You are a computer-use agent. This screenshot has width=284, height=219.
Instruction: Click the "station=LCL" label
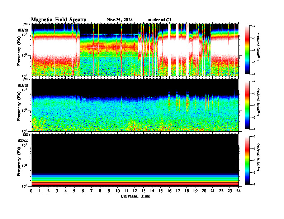(160, 20)
